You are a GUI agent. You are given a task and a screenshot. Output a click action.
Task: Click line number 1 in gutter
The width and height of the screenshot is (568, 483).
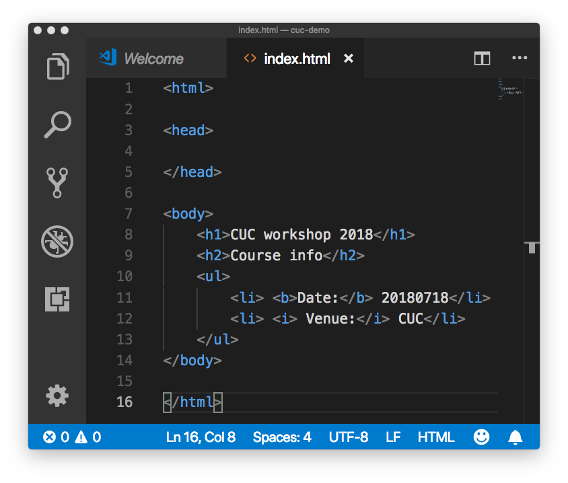(129, 88)
